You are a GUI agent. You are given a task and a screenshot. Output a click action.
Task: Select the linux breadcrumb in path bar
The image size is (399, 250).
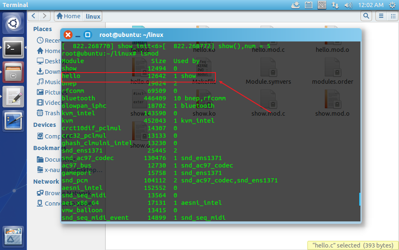tap(92, 16)
